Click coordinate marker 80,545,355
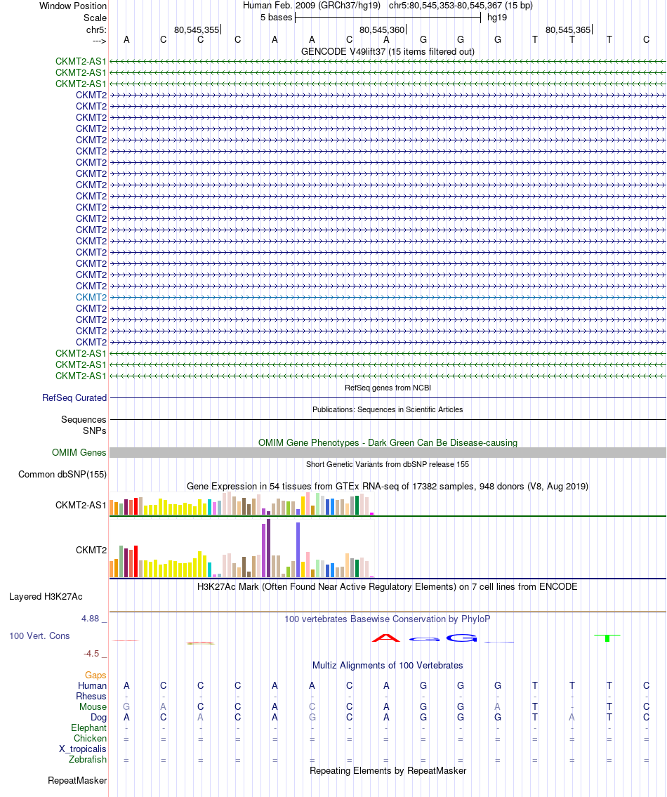Screen dimensions: 667x797 click(x=197, y=30)
